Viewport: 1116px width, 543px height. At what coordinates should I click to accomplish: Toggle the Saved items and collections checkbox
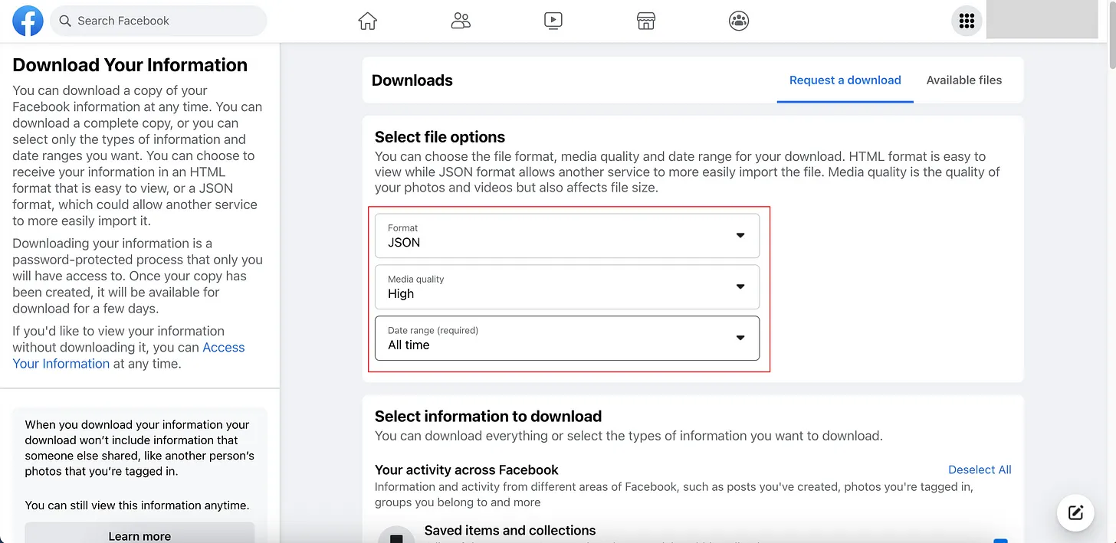pyautogui.click(x=1000, y=539)
